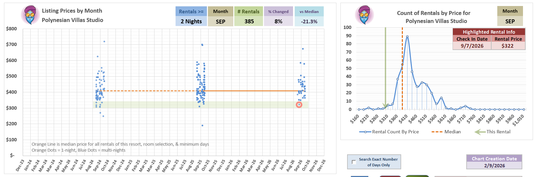Click the 9/7/2026 check-in date cell
This screenshot has width=535, height=177.
click(472, 46)
